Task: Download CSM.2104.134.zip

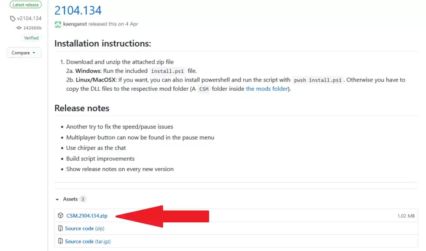Action: pos(87,216)
